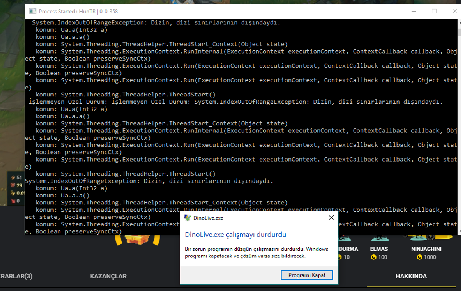Click the message starting 'Bir sorun programın düzgün'
Image resolution: width=461 pixels, height=291 pixels.
(x=257, y=252)
